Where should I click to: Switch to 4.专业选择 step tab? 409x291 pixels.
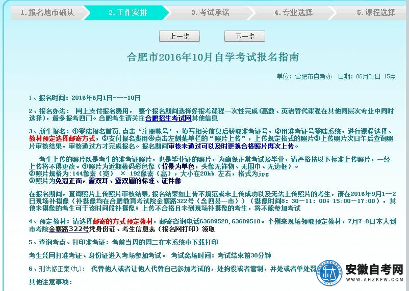[x=293, y=13]
